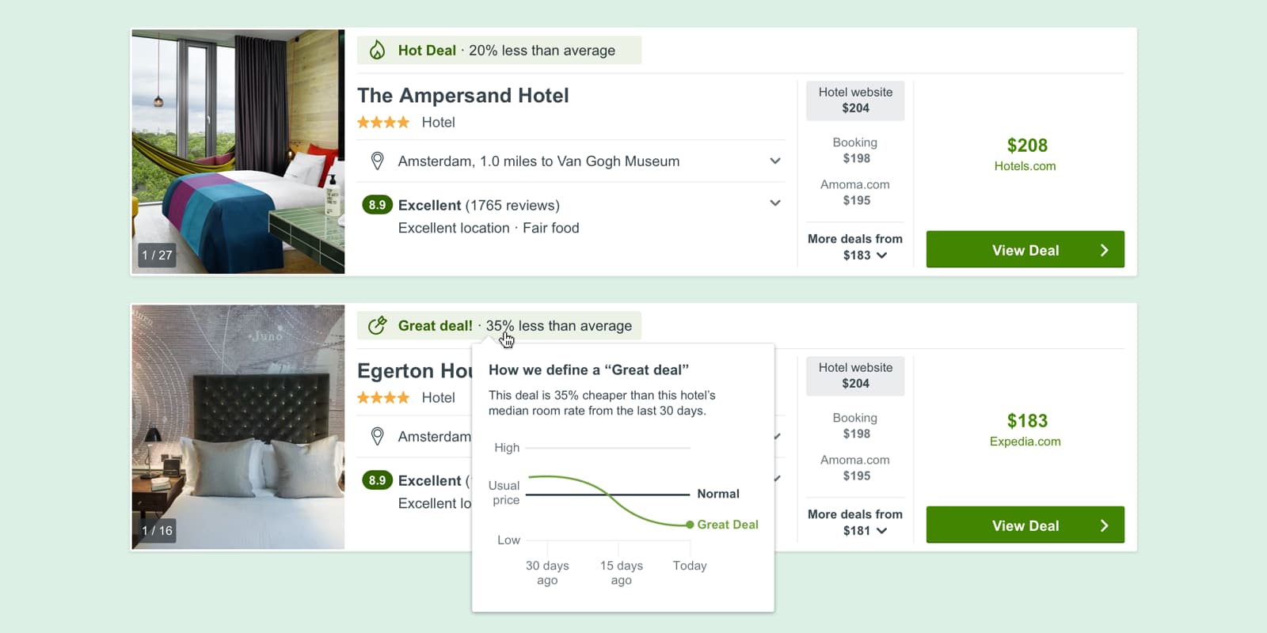This screenshot has height=633, width=1267.
Task: Open The Ampersand Hotel title link
Action: coord(462,96)
